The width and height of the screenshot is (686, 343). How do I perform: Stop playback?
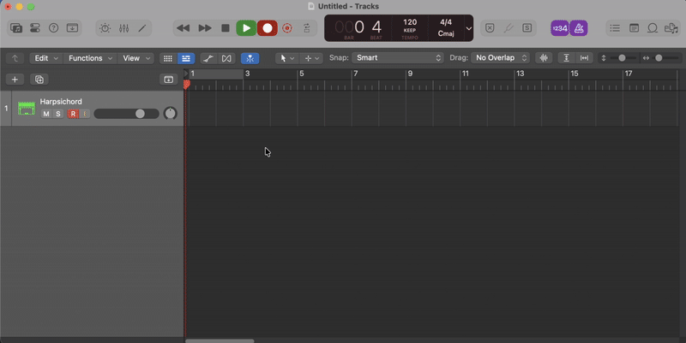click(226, 28)
